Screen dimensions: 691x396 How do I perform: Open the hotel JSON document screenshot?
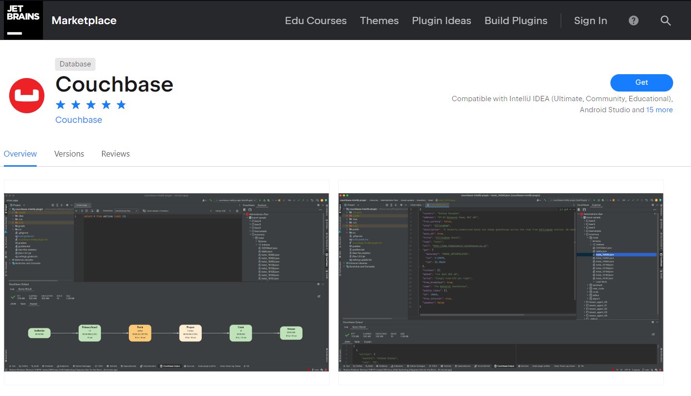point(501,282)
